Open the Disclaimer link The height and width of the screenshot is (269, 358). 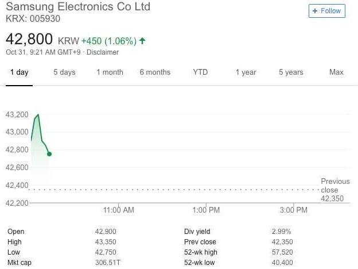pyautogui.click(x=103, y=52)
